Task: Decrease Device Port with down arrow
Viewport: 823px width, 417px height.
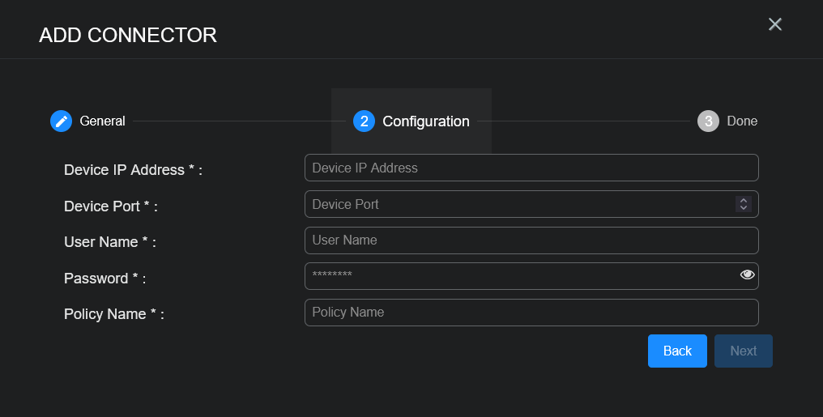Action: (743, 208)
